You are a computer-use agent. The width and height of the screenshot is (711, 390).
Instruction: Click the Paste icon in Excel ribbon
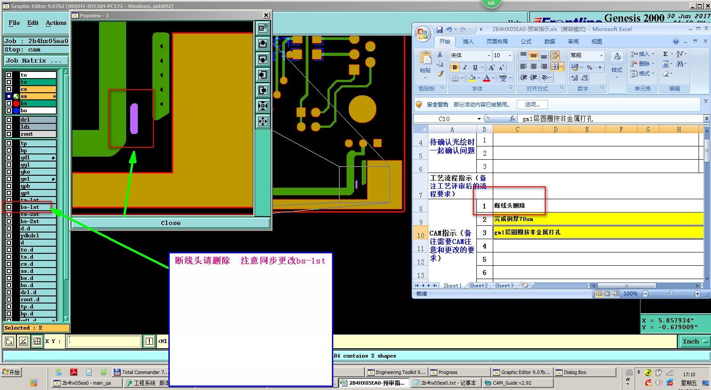425,58
